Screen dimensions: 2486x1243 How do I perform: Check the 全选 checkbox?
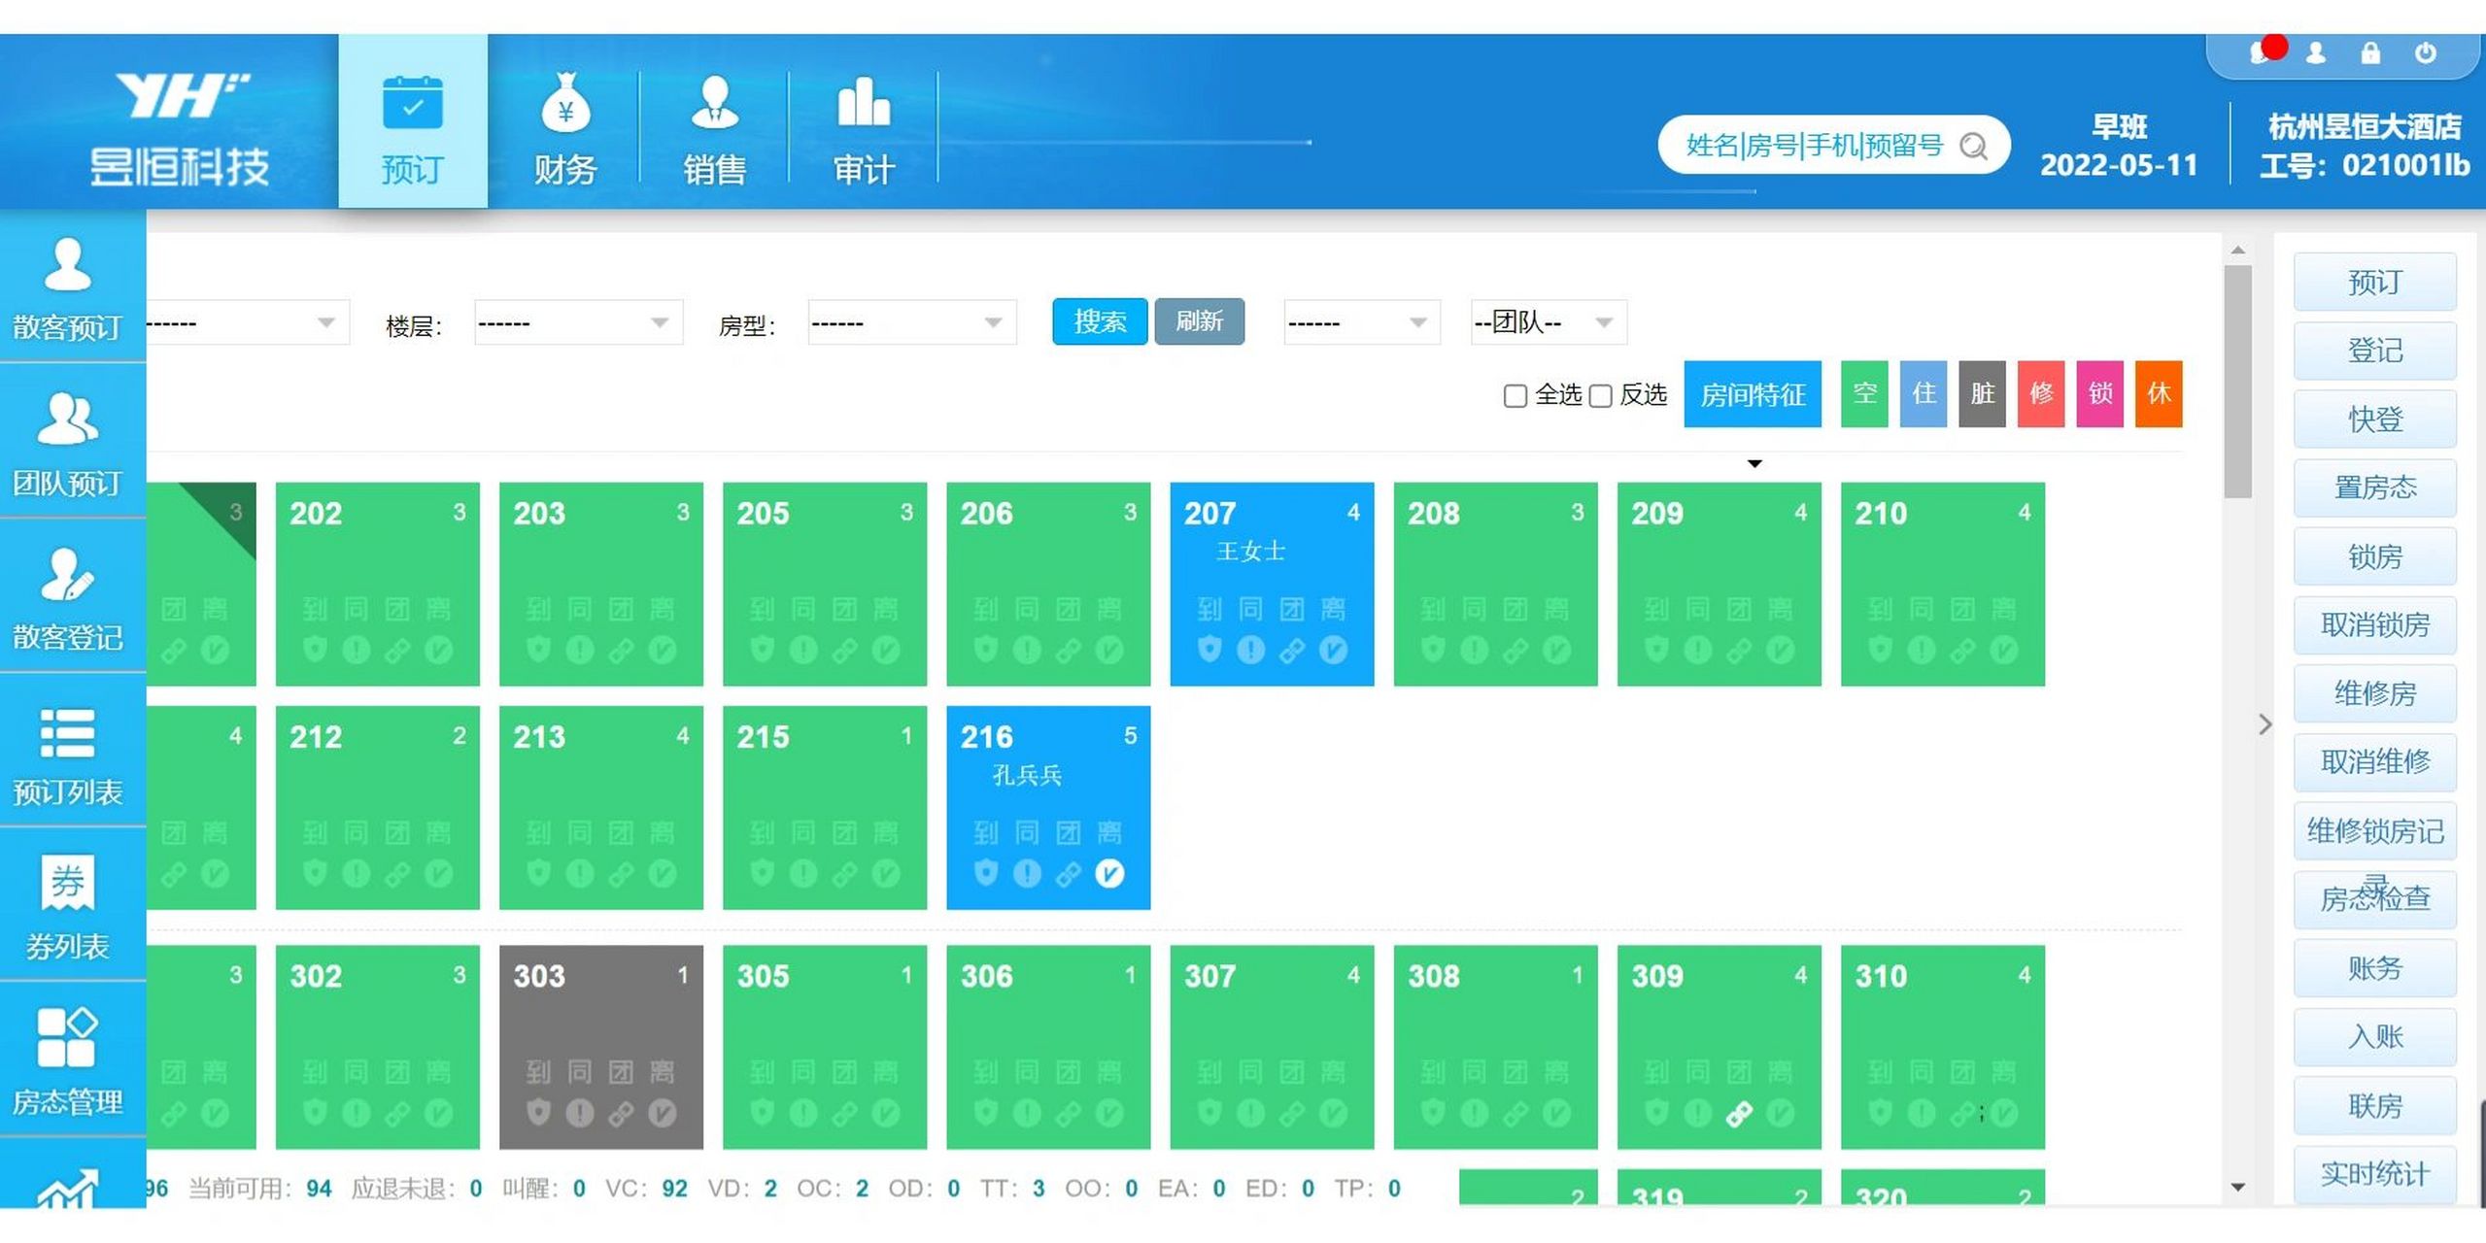point(1515,396)
